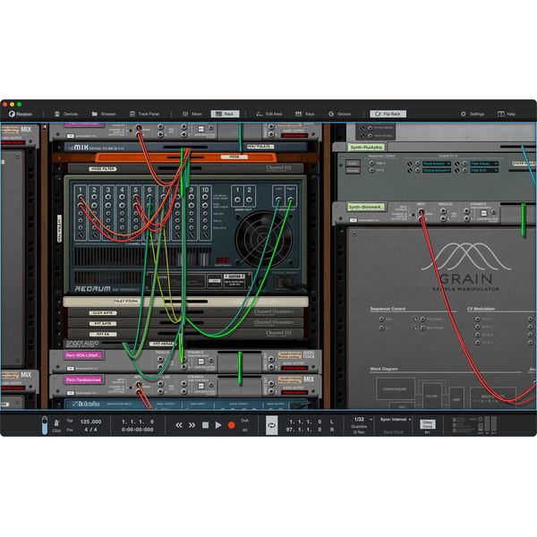Open the Sync: Internal dropdown
The image size is (537, 537).
(x=396, y=420)
